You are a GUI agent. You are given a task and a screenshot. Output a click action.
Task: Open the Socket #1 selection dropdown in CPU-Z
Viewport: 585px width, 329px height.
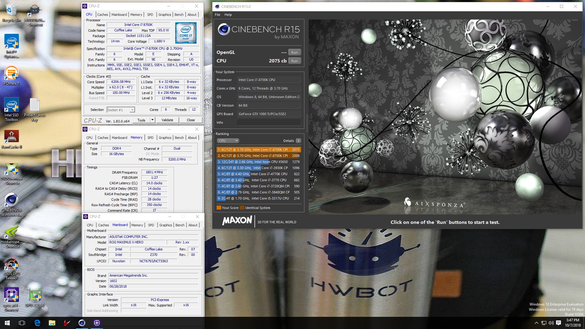pyautogui.click(x=121, y=110)
